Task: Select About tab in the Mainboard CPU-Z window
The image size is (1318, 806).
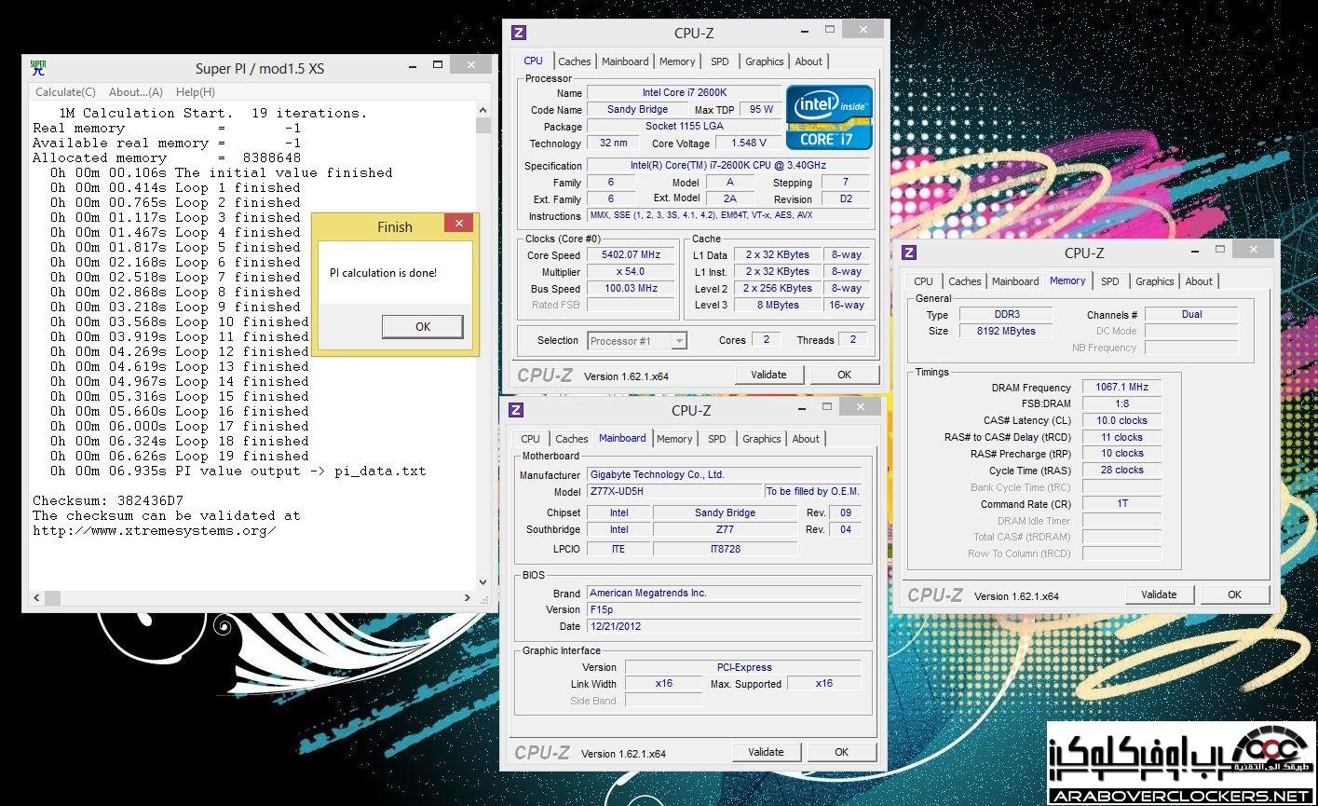Action: pyautogui.click(x=806, y=439)
